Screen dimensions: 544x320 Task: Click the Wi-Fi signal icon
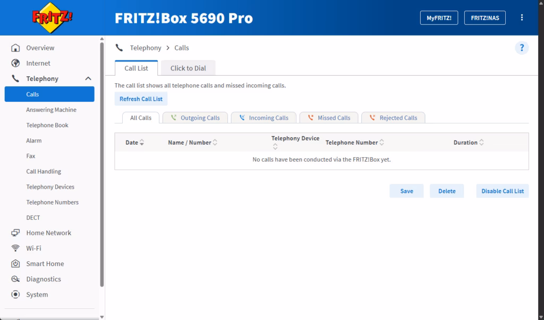tap(15, 248)
